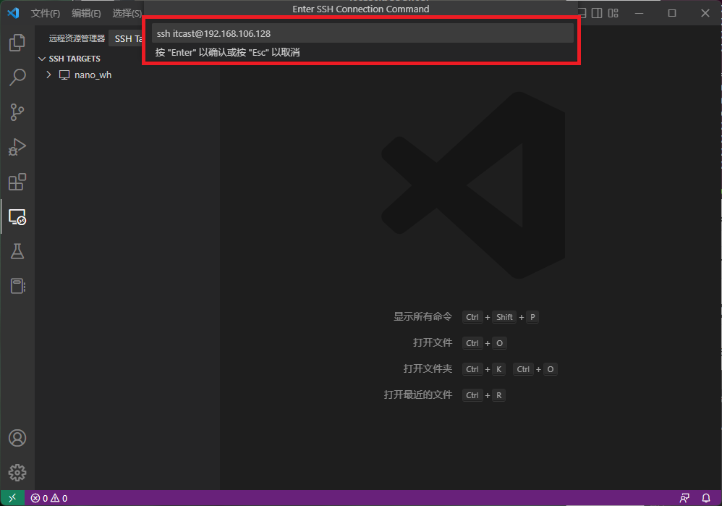Click the SSH connection command input field
The width and height of the screenshot is (722, 506).
tap(362, 33)
